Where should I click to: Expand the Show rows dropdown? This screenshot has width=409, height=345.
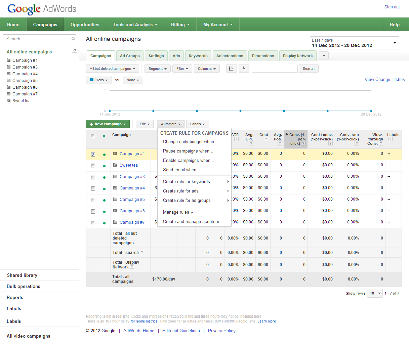point(375,293)
